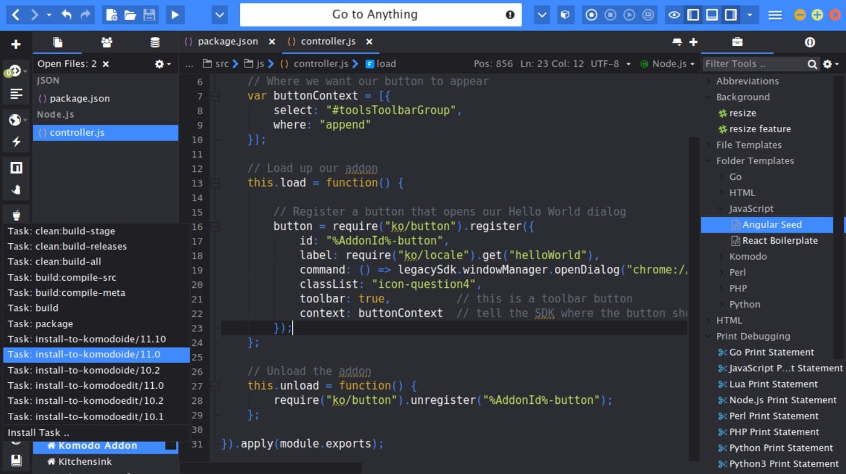The height and width of the screenshot is (474, 846).
Task: Open the Node.js language dropdown
Action: (669, 64)
